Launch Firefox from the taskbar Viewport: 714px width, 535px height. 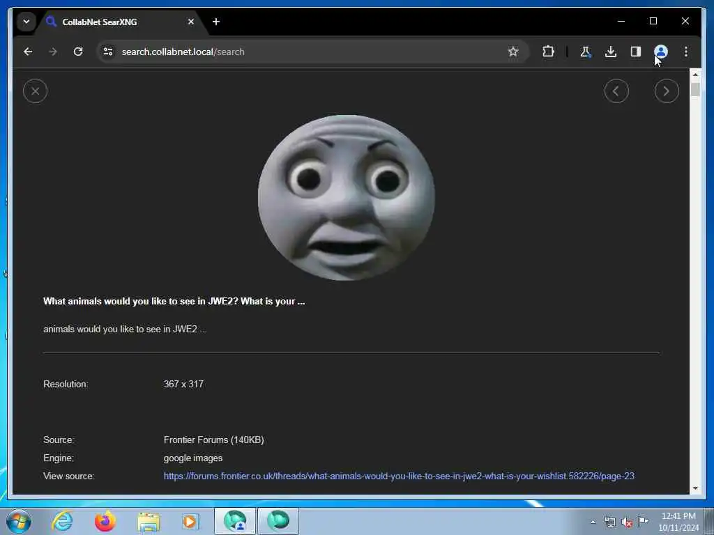point(105,521)
